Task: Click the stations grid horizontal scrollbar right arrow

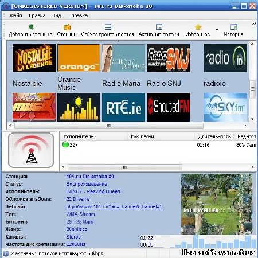Action: coord(245,126)
